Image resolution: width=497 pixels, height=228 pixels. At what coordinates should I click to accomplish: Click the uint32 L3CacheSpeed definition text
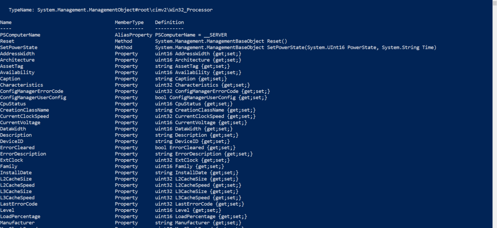click(x=198, y=198)
